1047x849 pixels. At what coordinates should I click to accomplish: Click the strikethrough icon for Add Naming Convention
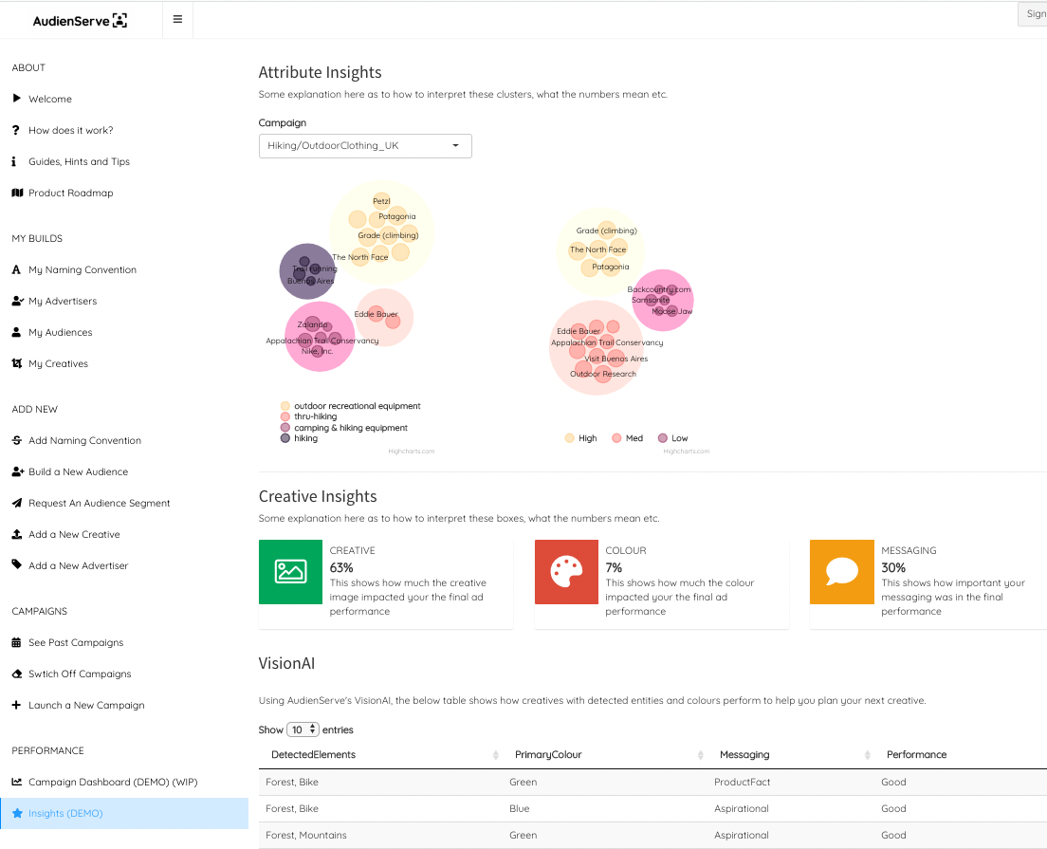[x=17, y=440]
